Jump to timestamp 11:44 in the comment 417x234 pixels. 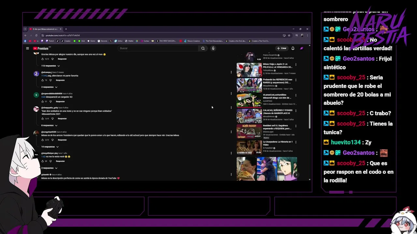point(44,76)
